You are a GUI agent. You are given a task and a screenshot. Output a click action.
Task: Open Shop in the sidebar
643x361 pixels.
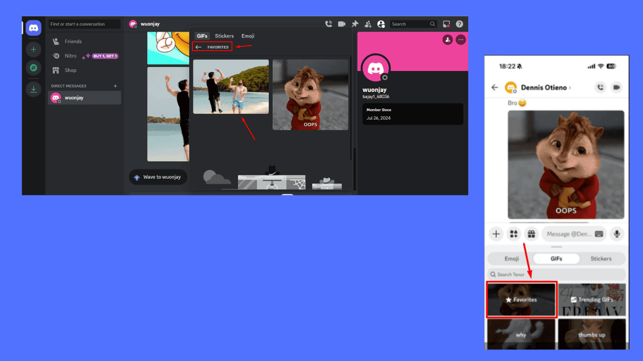pyautogui.click(x=84, y=70)
